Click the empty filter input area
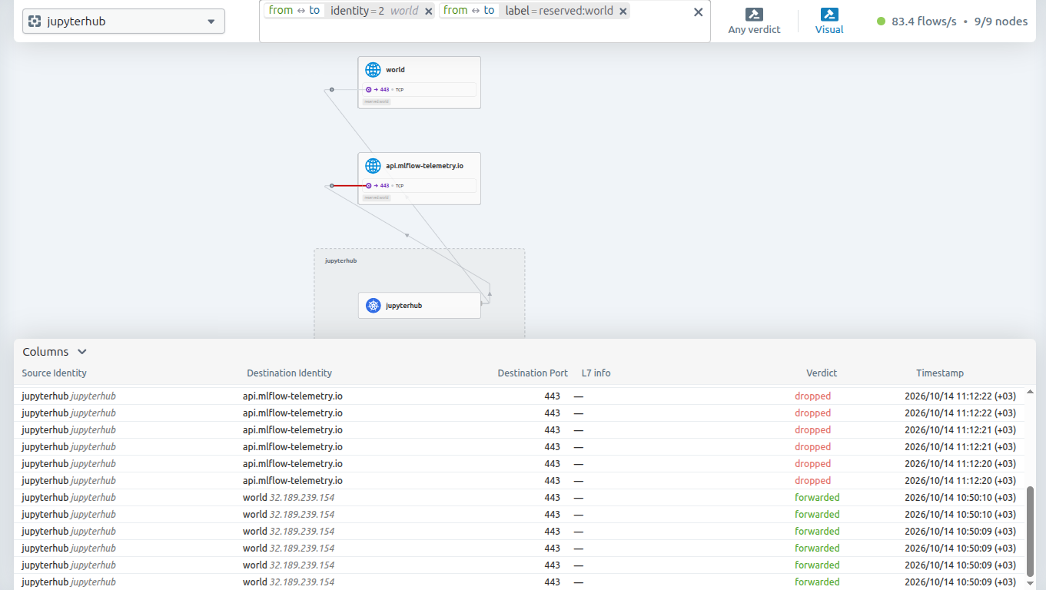Screen dimensions: 1046x590 pyautogui.click(x=484, y=31)
